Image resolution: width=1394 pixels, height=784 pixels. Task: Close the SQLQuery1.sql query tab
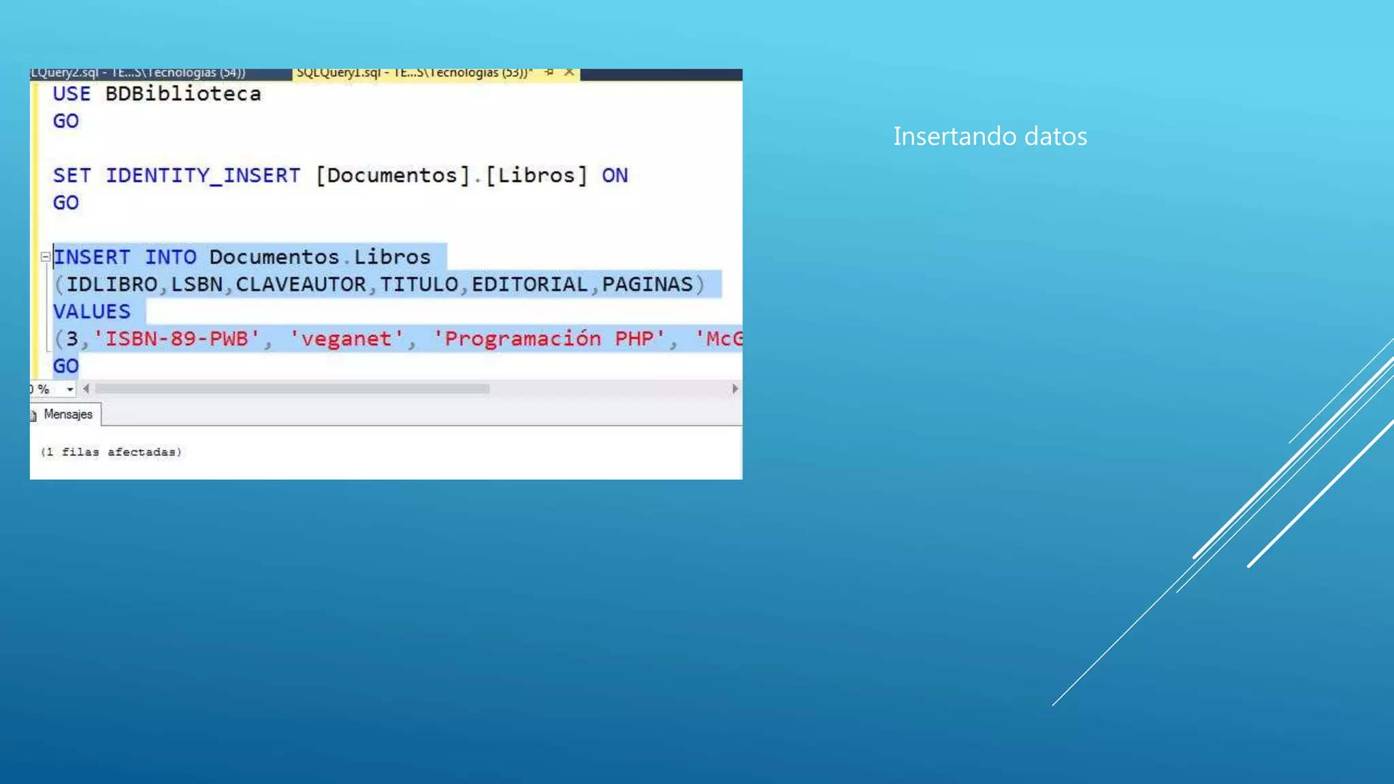pos(569,72)
